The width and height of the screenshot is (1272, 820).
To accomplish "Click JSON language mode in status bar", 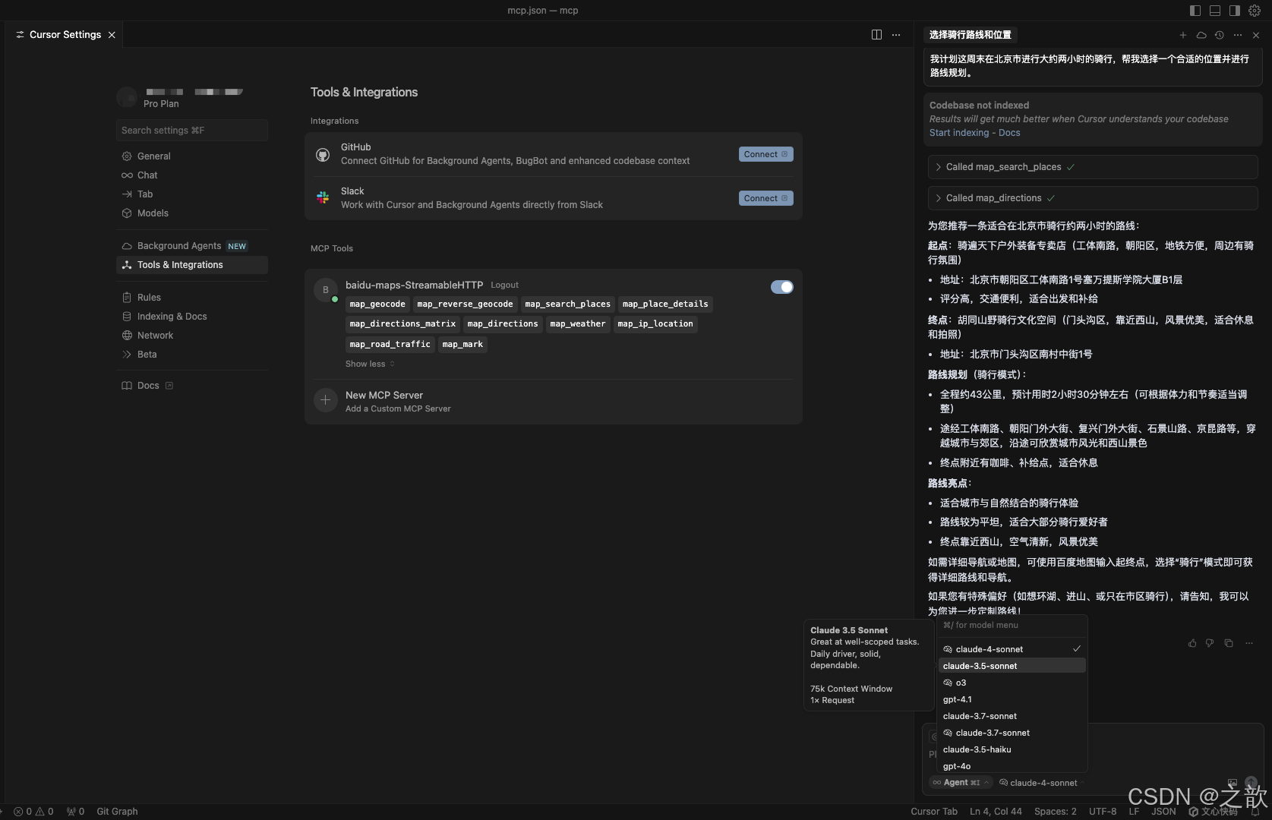I will click(x=1163, y=811).
